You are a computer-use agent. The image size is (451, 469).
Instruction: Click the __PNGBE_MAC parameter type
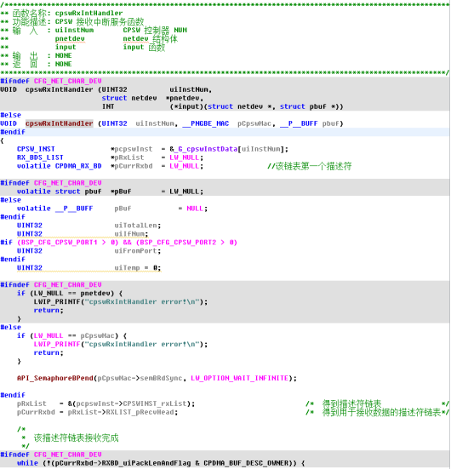(206, 123)
